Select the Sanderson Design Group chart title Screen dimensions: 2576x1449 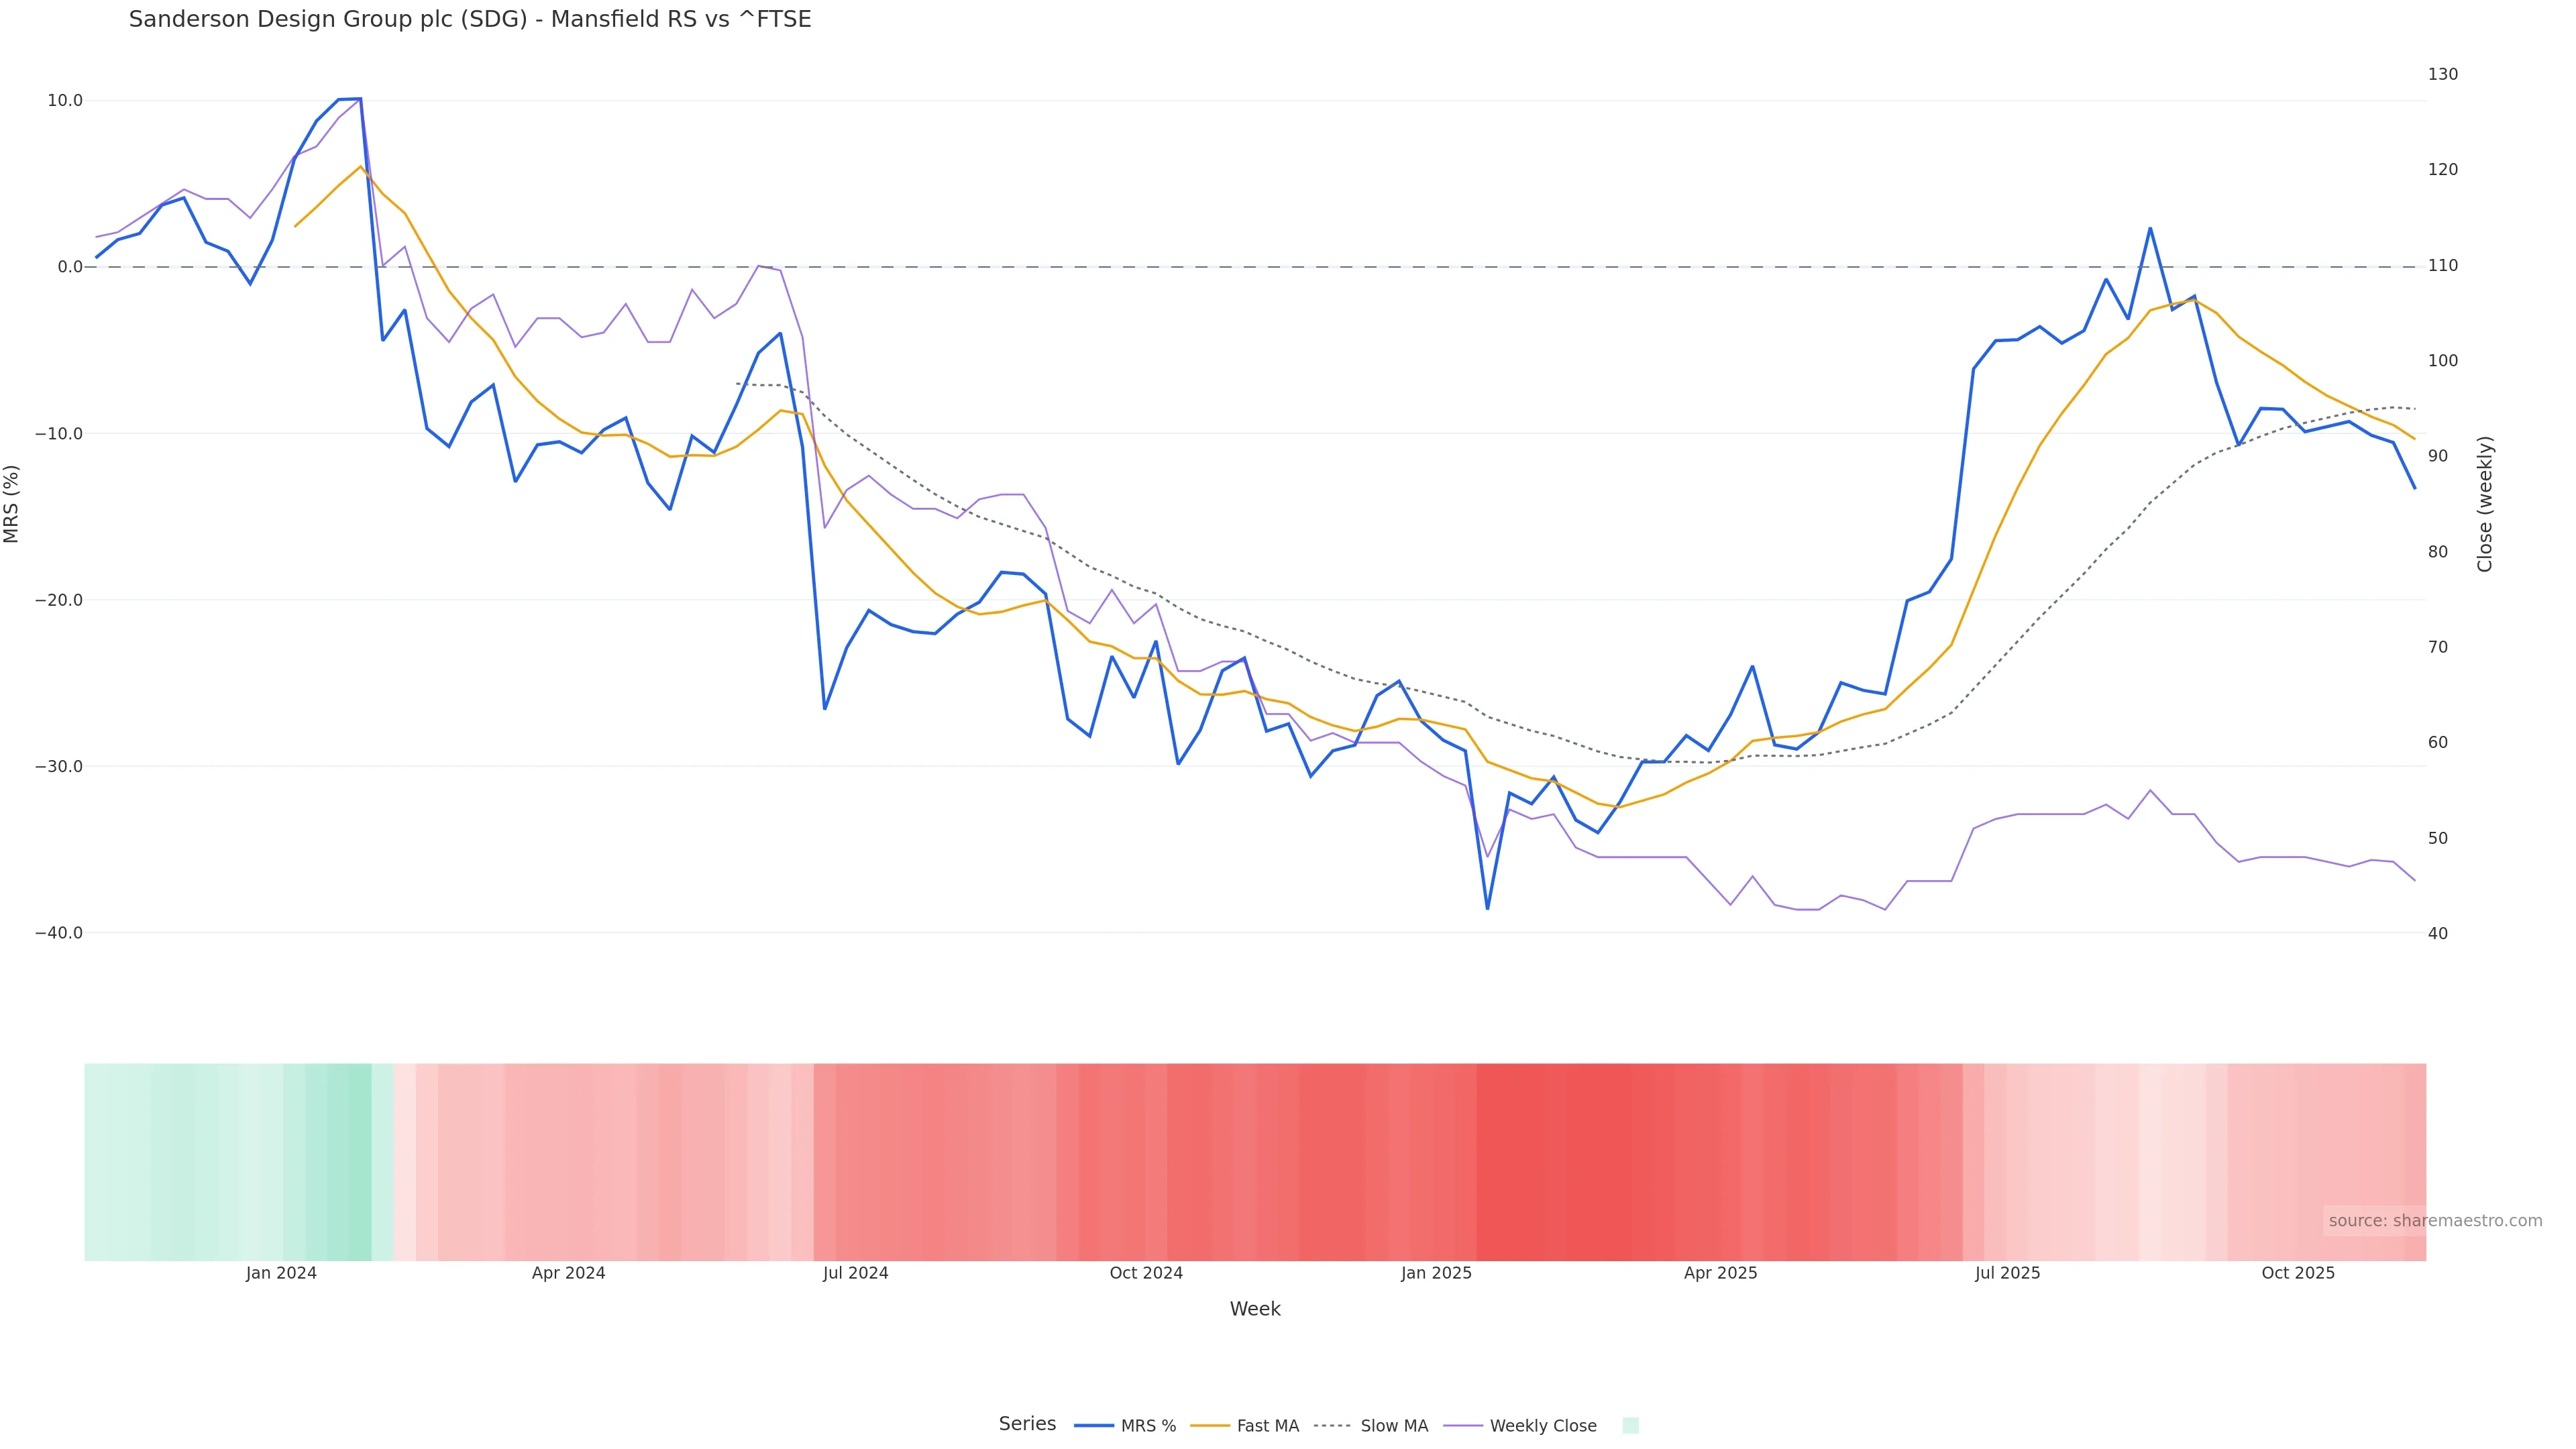[470, 19]
